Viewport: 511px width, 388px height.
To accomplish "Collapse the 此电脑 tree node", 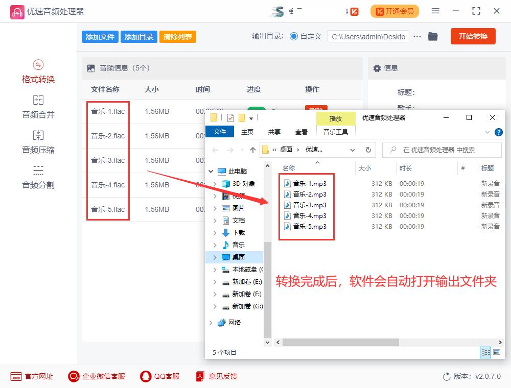I will [210, 171].
